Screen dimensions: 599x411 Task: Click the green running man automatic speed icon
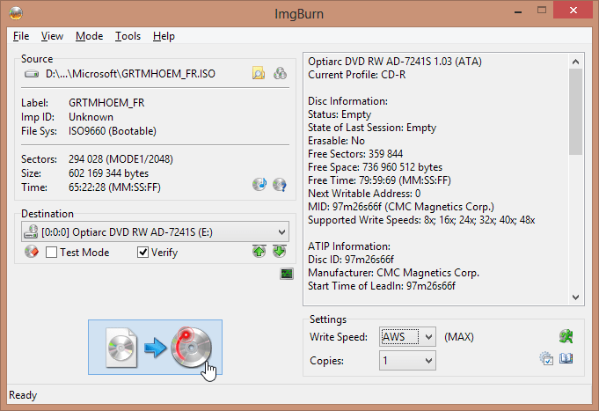[x=566, y=336]
